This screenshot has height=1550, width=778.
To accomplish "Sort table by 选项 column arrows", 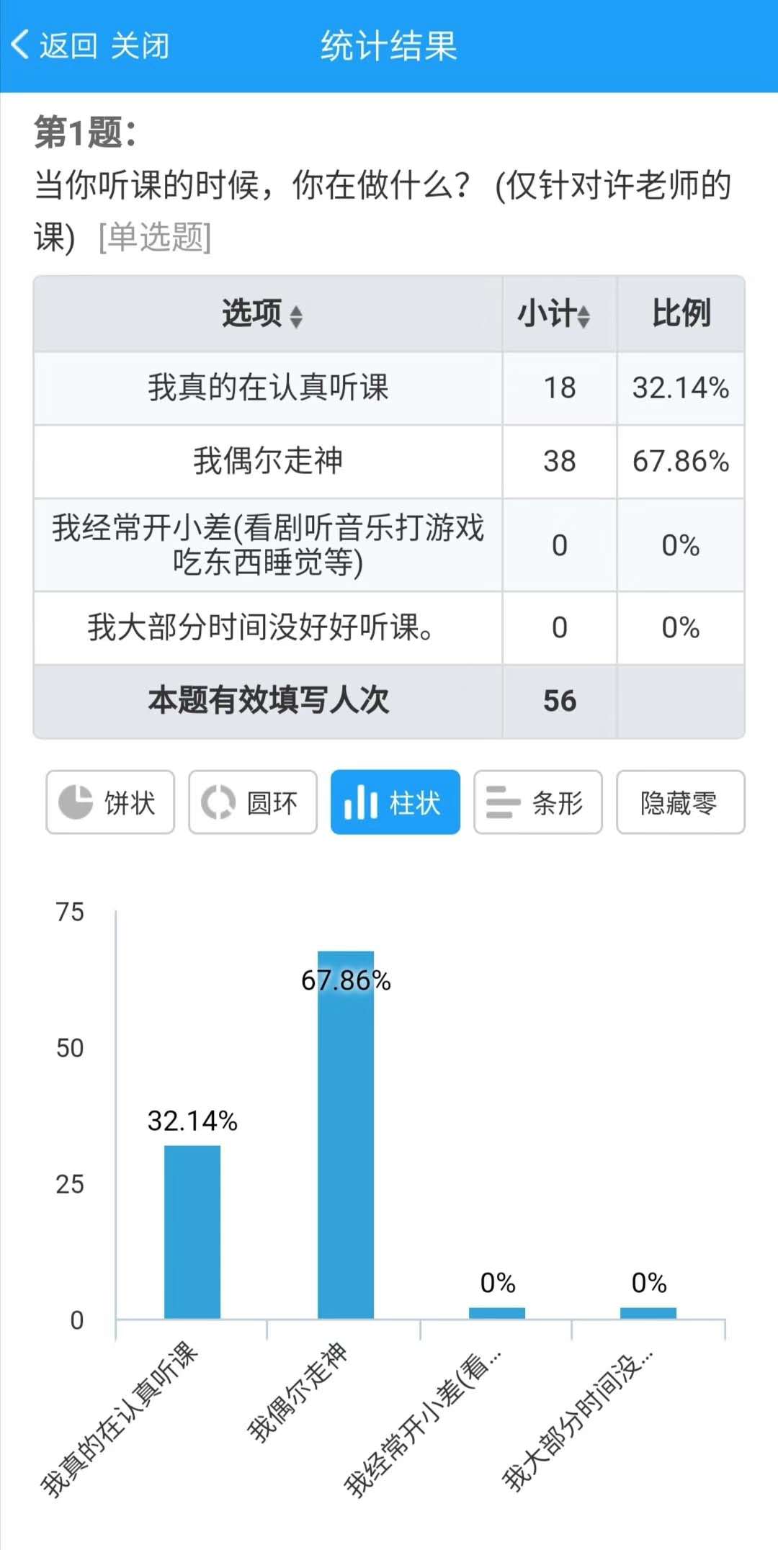I will [x=296, y=316].
